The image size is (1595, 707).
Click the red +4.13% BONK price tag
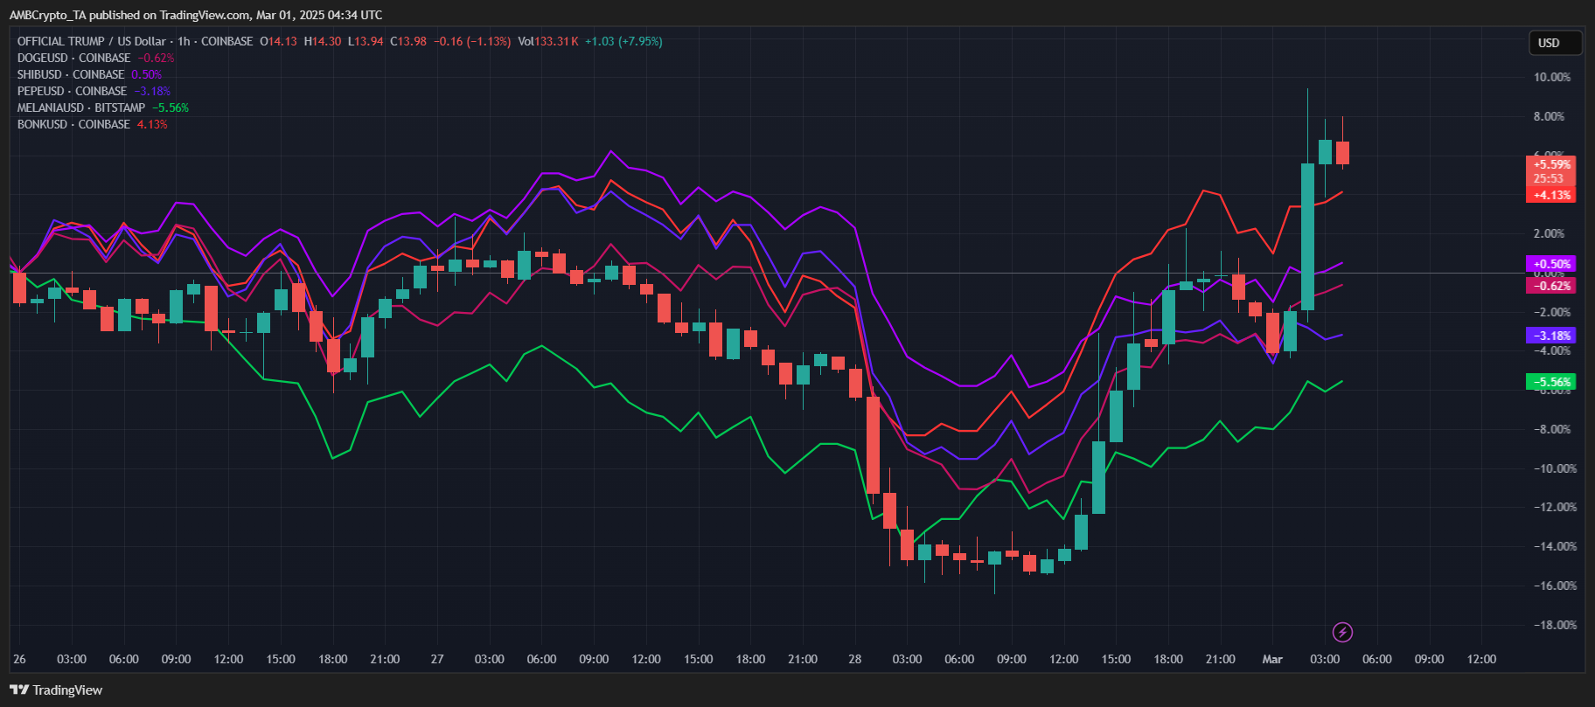point(1551,195)
